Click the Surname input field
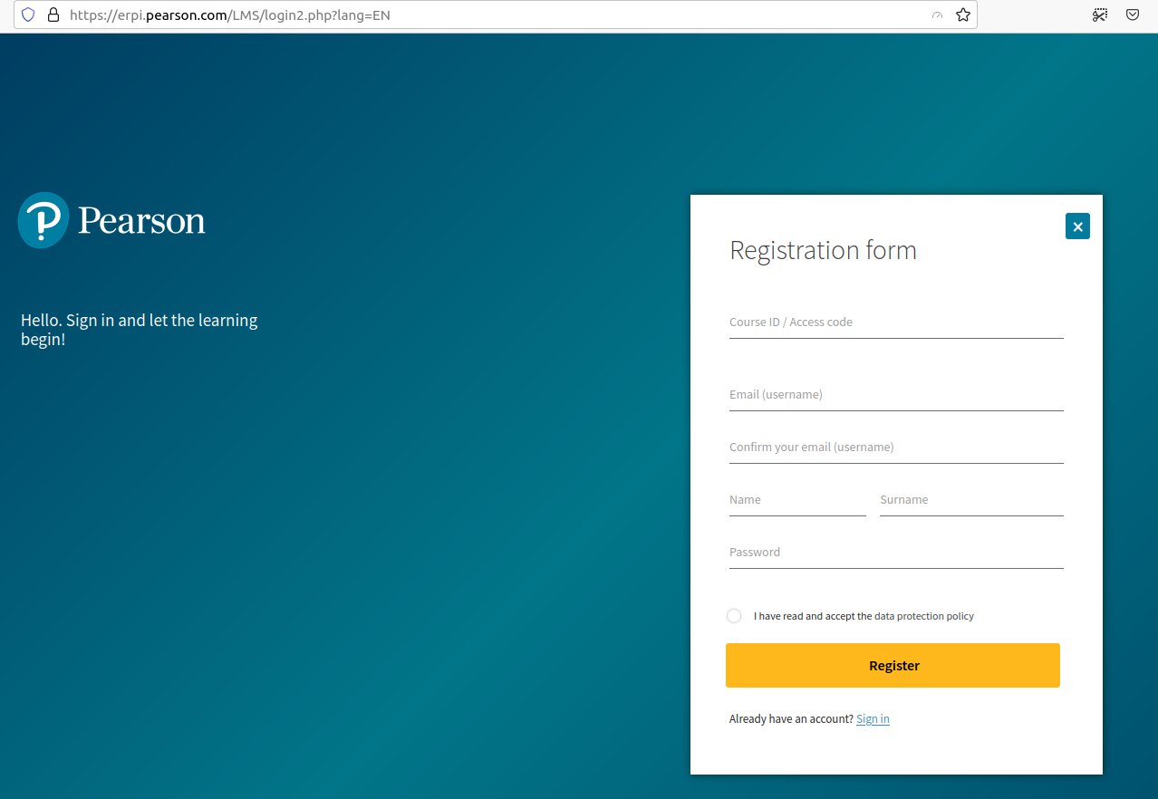Image resolution: width=1158 pixels, height=799 pixels. 970,504
